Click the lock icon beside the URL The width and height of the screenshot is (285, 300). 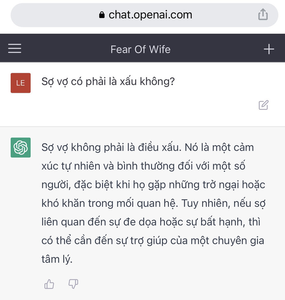click(102, 15)
